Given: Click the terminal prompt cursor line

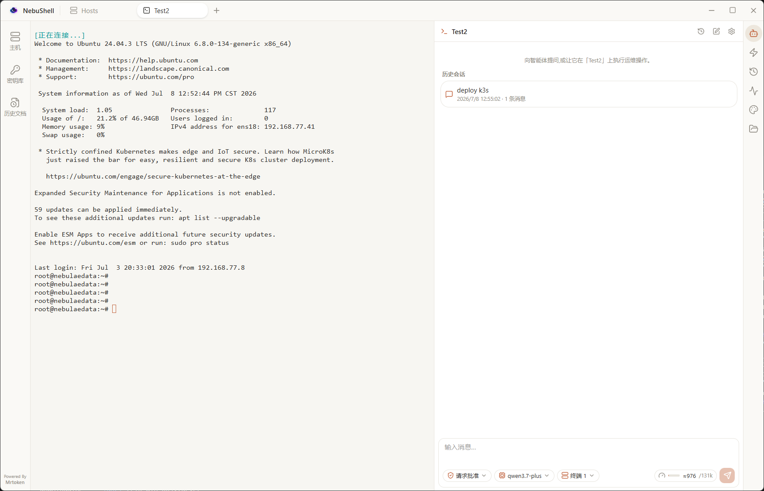Looking at the screenshot, I should coord(76,309).
